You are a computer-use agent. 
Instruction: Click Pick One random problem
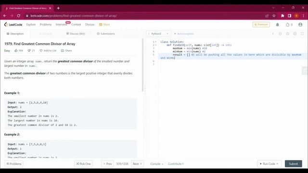click(x=83, y=164)
